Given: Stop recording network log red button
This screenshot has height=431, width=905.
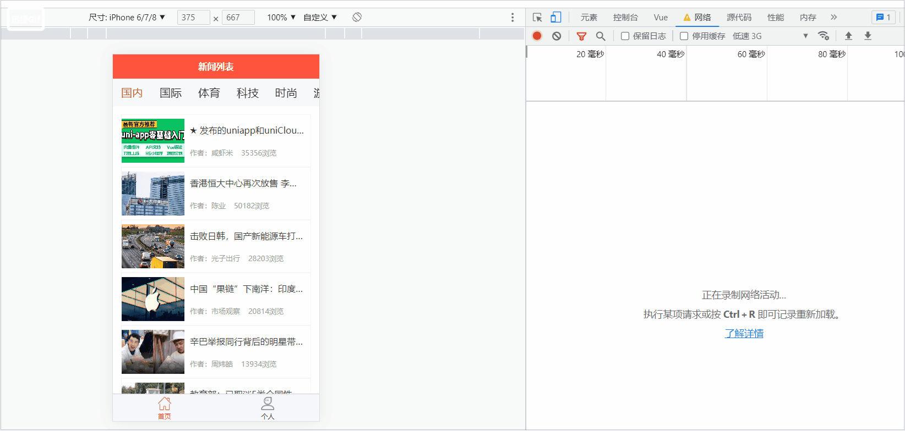Looking at the screenshot, I should click(537, 36).
